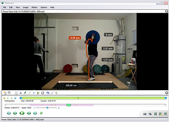Select the Pencil drawing tool

tap(25, 93)
